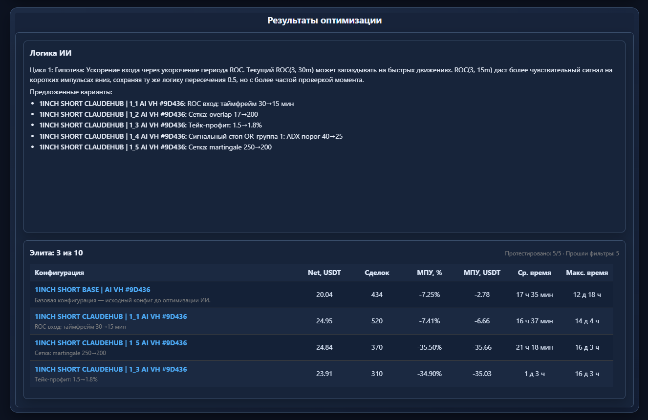Click the drawdown value -34.90%
648x420 pixels.
pos(430,374)
